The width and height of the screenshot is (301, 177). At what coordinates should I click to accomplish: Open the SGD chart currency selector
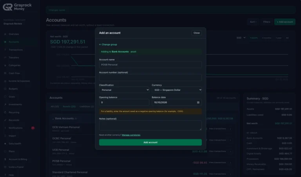click(x=241, y=38)
